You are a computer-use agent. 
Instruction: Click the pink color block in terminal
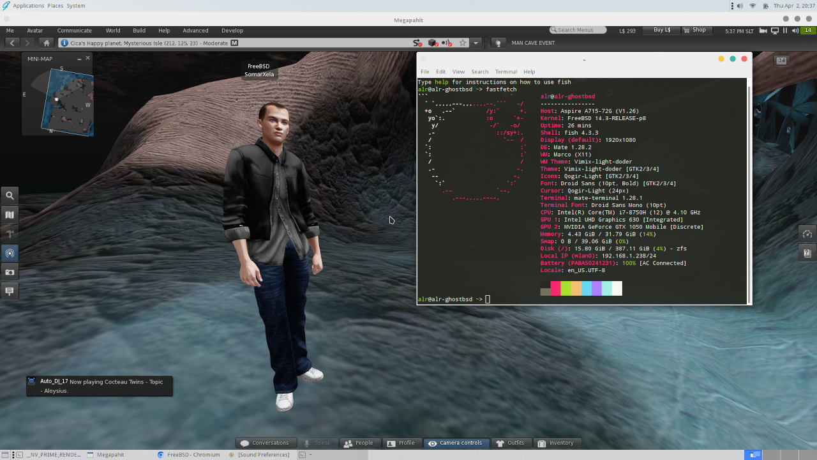(555, 289)
